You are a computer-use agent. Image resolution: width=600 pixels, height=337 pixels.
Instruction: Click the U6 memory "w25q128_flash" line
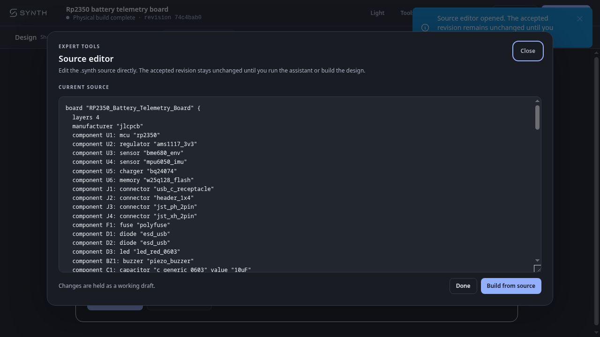point(133,180)
